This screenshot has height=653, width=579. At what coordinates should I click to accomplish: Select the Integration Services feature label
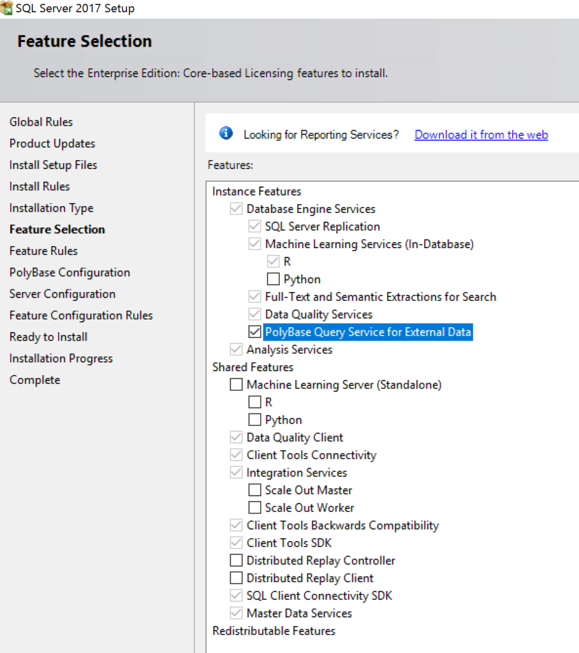pyautogui.click(x=297, y=473)
